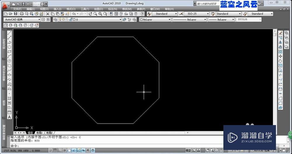Toggle Lineweight display in status bar
Image resolution: width=292 pixels, height=154 pixels.
click(x=88, y=150)
